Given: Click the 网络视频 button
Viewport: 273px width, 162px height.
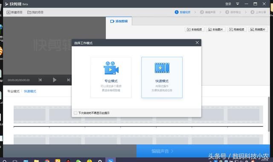Looking at the screenshot, I should point(237,29).
